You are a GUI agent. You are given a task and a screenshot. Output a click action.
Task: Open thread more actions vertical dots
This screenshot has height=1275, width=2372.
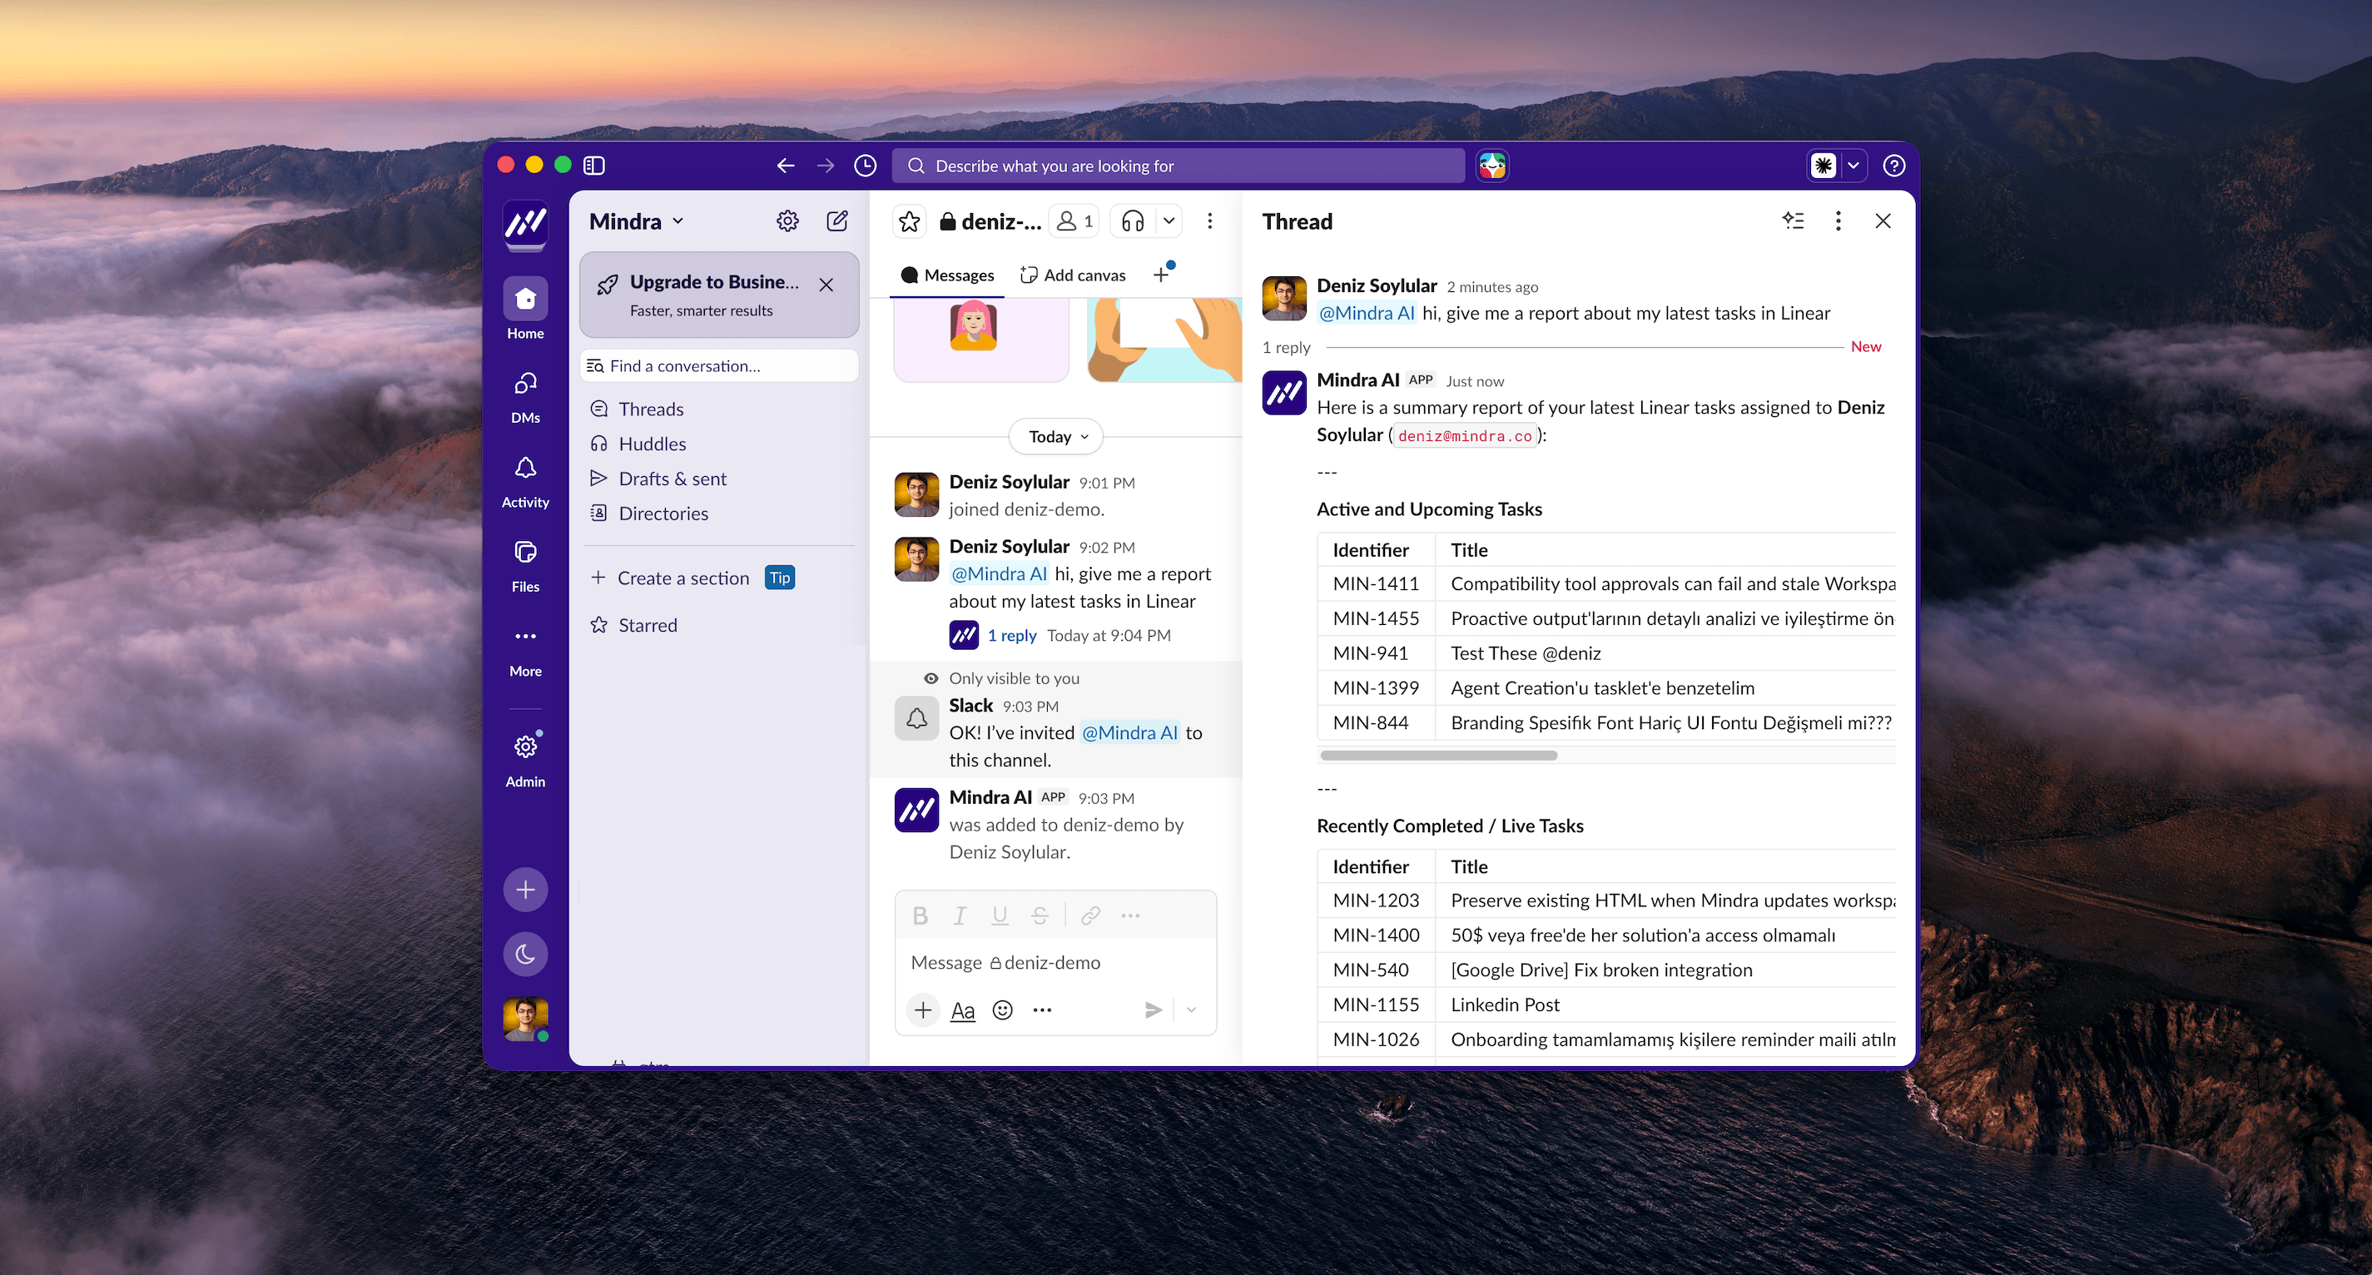(x=1838, y=221)
